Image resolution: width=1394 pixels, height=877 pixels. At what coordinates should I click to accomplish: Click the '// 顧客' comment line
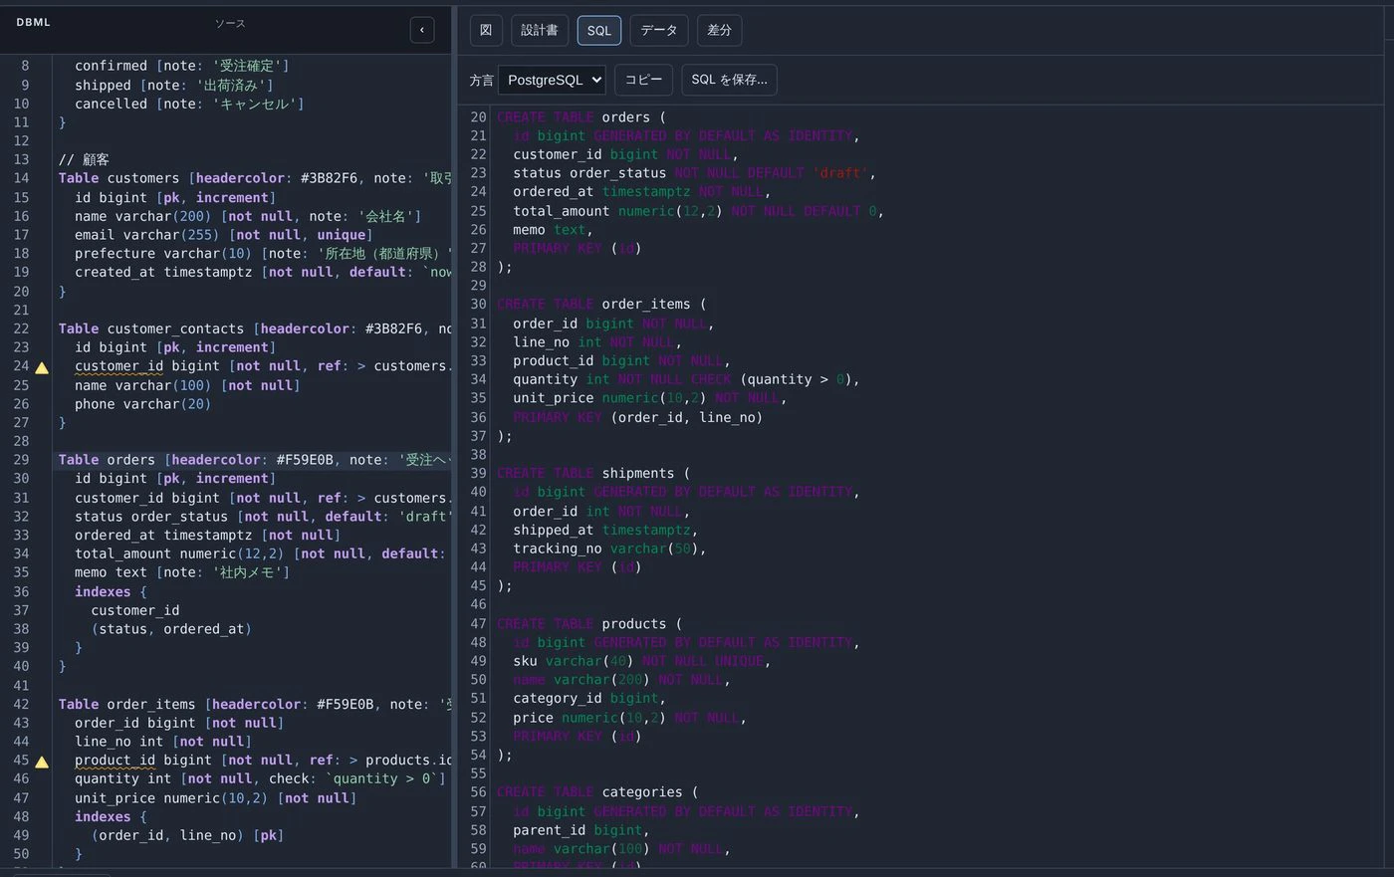pos(84,159)
